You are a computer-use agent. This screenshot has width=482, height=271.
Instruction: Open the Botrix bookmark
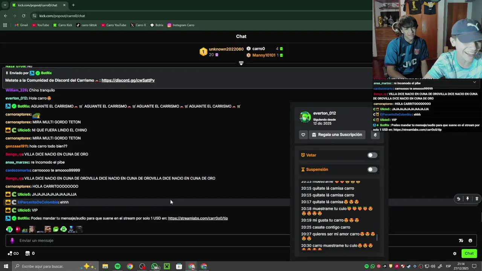[157, 25]
